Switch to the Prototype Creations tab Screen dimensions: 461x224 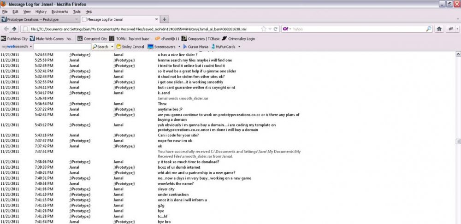tap(39, 19)
